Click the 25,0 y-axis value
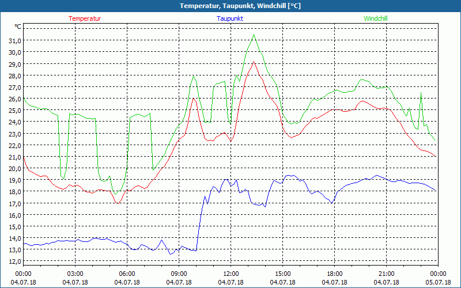Image resolution: width=461 pixels, height=288 pixels. [15, 111]
